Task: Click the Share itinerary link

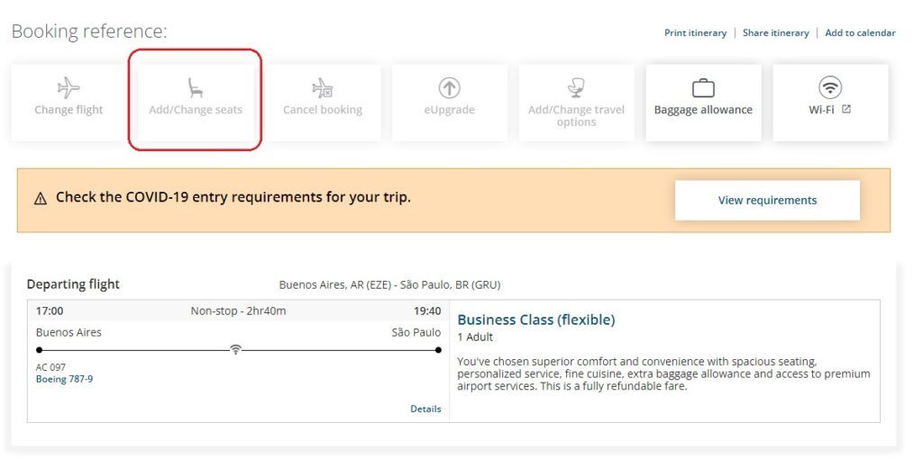Action: pyautogui.click(x=775, y=33)
